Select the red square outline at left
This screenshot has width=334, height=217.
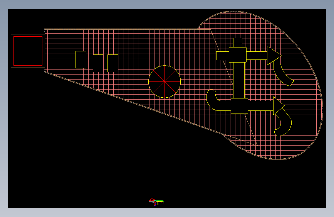point(28,51)
